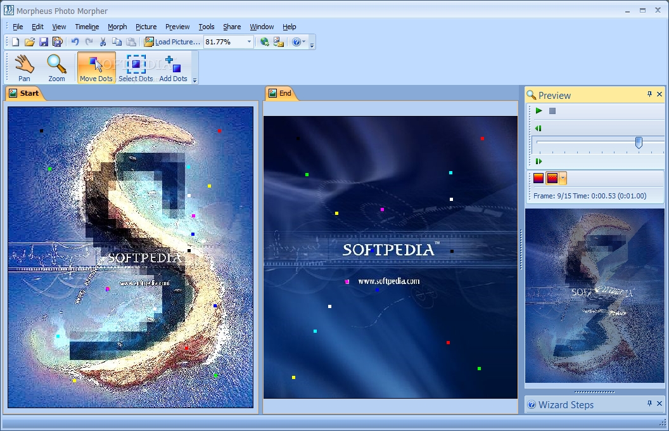Click the zoom value 81.77% field
This screenshot has width=669, height=431.
coord(224,42)
